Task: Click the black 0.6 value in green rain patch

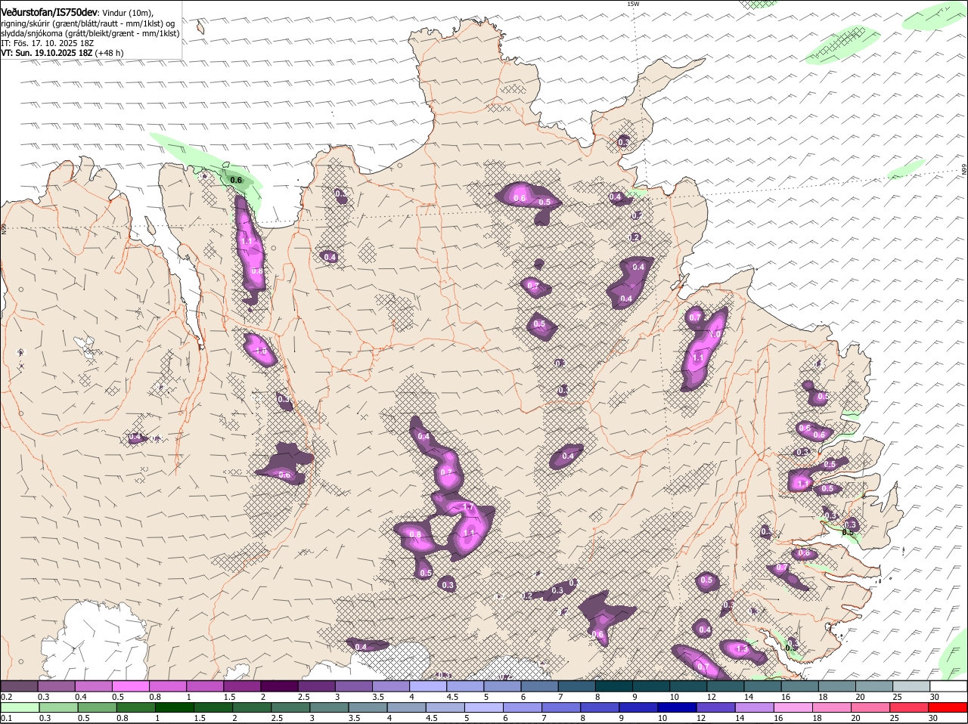Action: [235, 180]
